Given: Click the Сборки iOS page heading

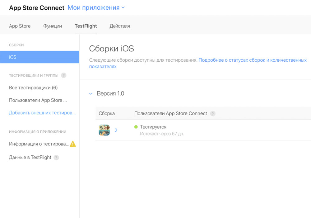Looking at the screenshot, I should (111, 49).
